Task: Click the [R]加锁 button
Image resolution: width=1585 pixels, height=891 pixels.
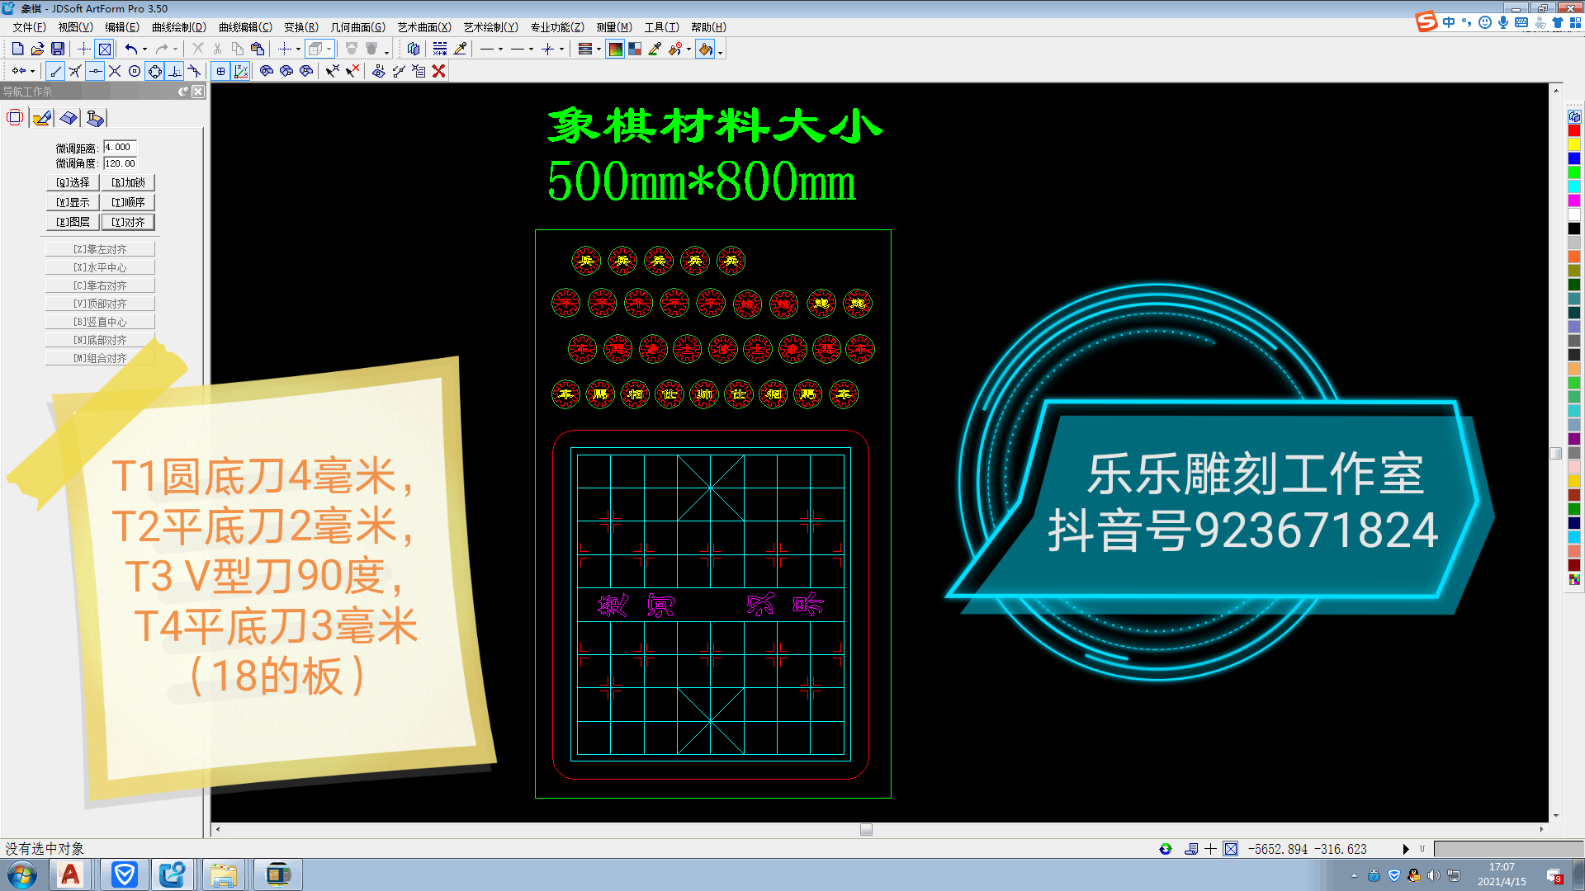Action: pos(128,182)
